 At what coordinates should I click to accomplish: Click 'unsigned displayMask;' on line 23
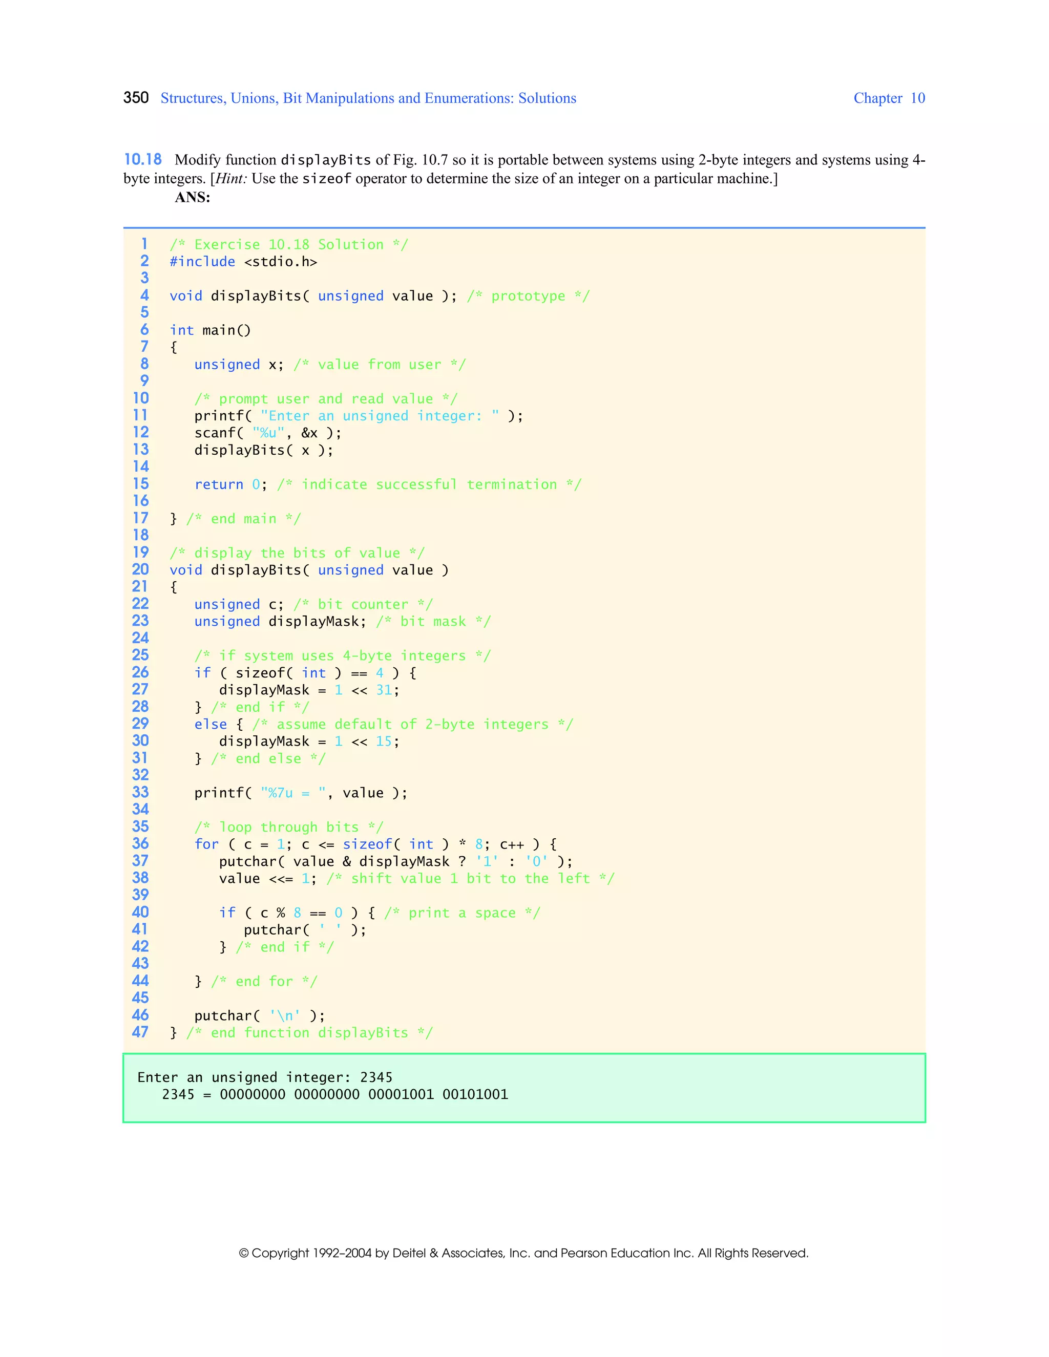[x=281, y=622]
